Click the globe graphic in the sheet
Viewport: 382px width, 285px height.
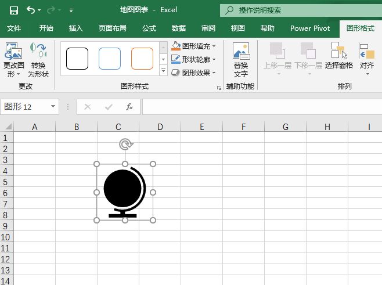pos(124,192)
